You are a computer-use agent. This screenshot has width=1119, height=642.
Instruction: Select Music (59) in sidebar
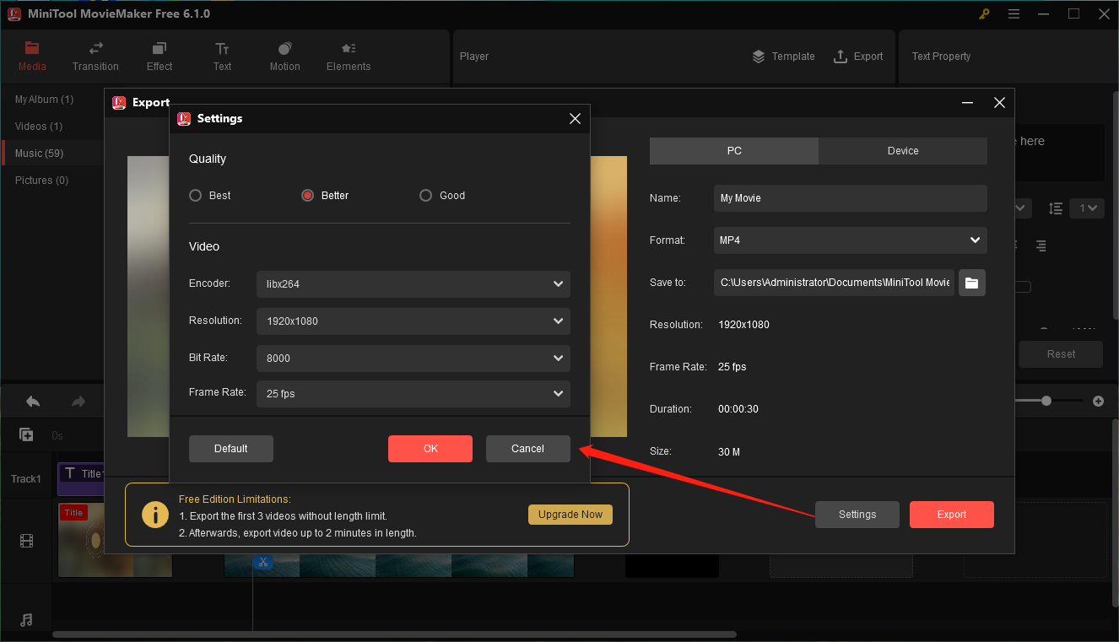coord(39,154)
